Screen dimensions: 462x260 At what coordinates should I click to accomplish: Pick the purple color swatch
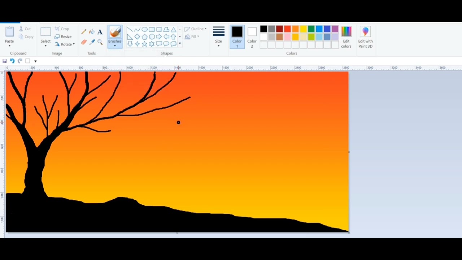pos(335,29)
